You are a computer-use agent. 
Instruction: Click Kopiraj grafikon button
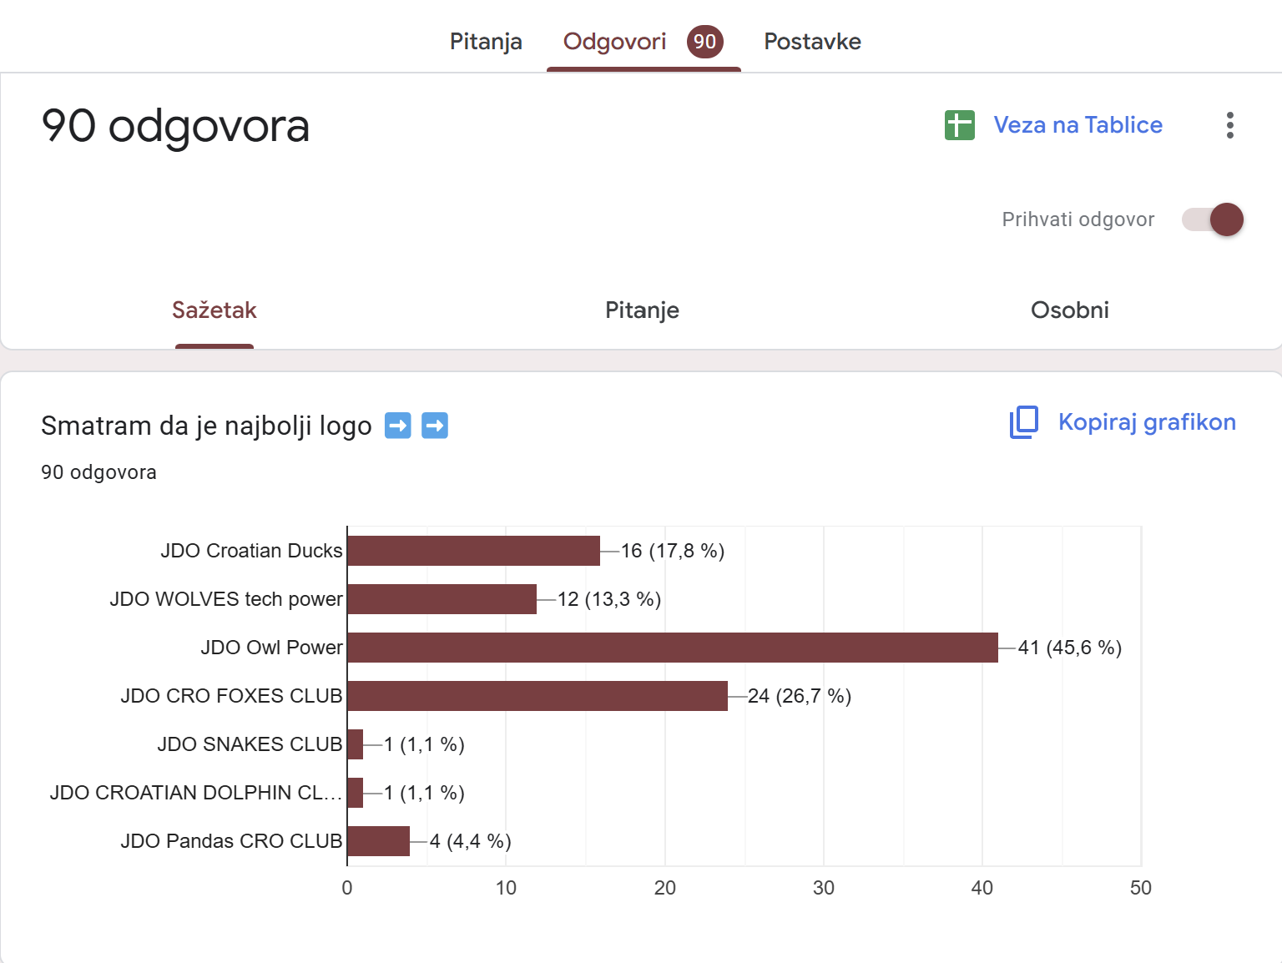point(1146,422)
